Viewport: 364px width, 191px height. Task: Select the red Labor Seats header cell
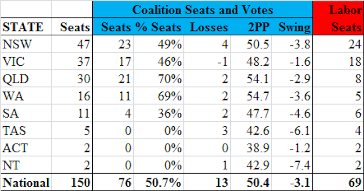click(338, 18)
